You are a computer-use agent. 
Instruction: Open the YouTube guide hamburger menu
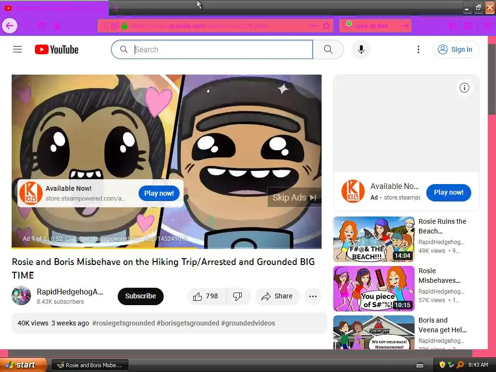click(17, 49)
